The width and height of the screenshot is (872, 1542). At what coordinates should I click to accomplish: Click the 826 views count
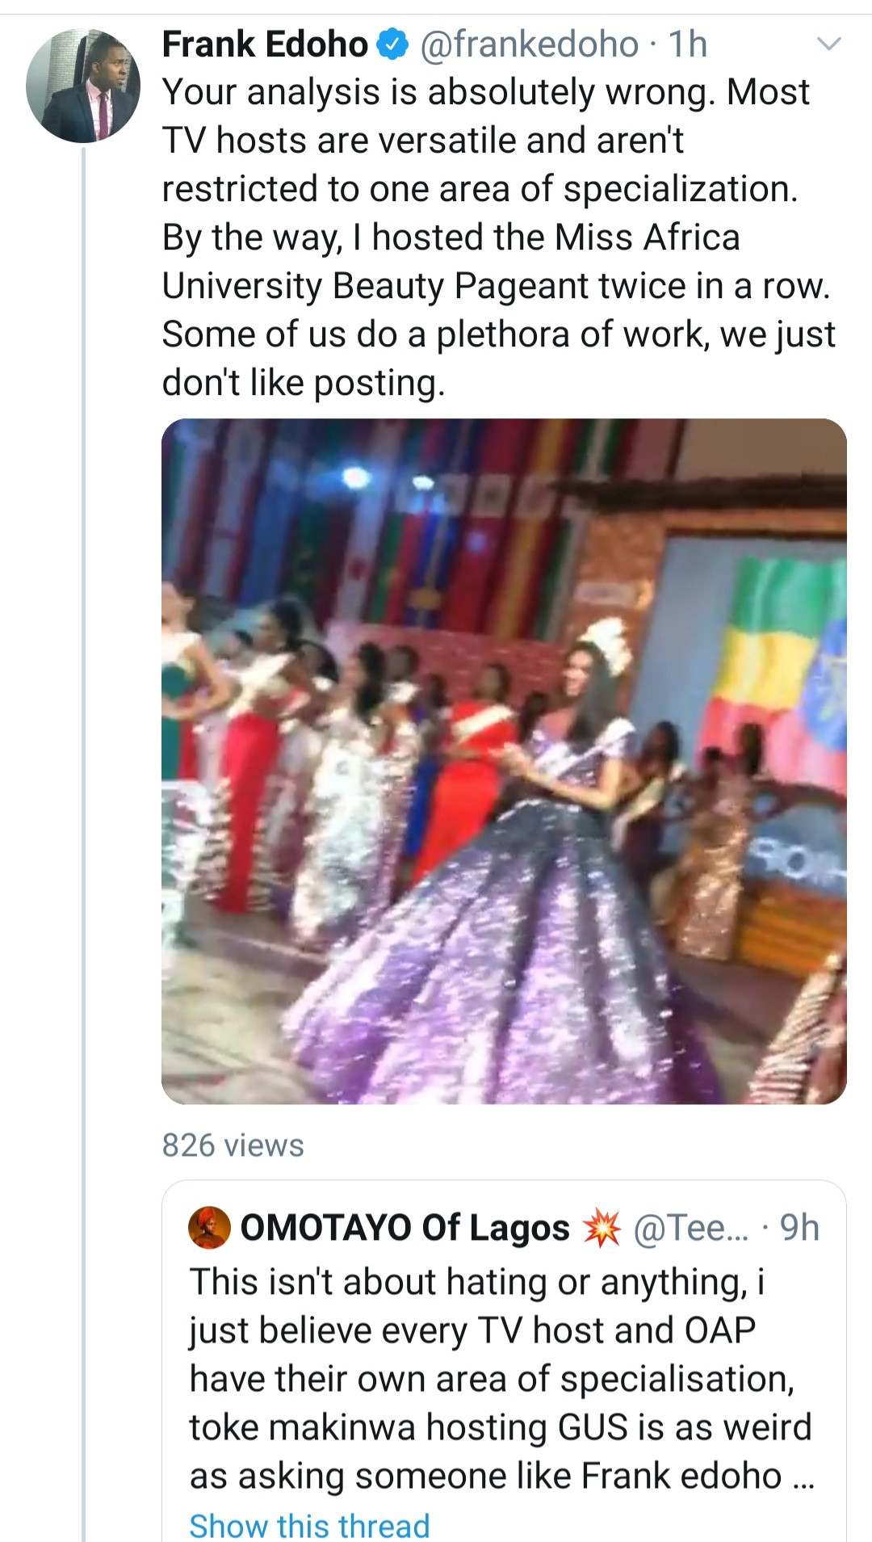(x=233, y=1145)
